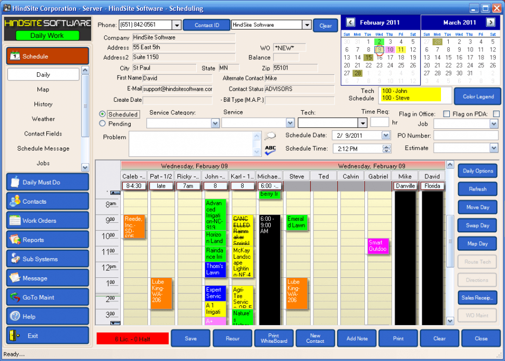Go to previous month in calendar

click(350, 22)
